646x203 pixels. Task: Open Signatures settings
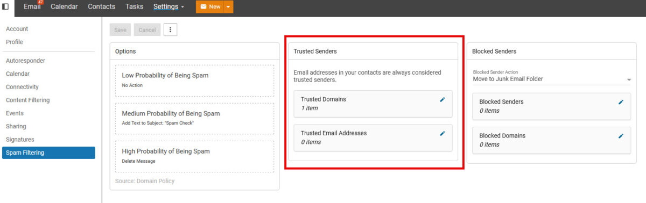click(x=20, y=140)
